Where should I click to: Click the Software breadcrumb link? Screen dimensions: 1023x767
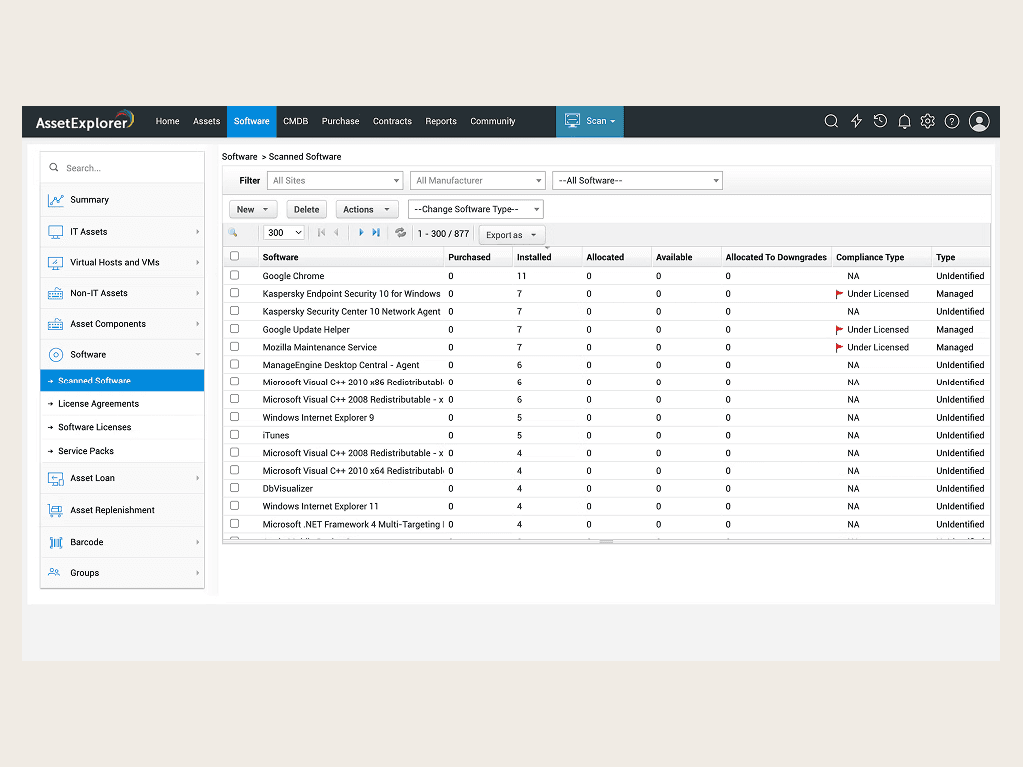pos(239,157)
